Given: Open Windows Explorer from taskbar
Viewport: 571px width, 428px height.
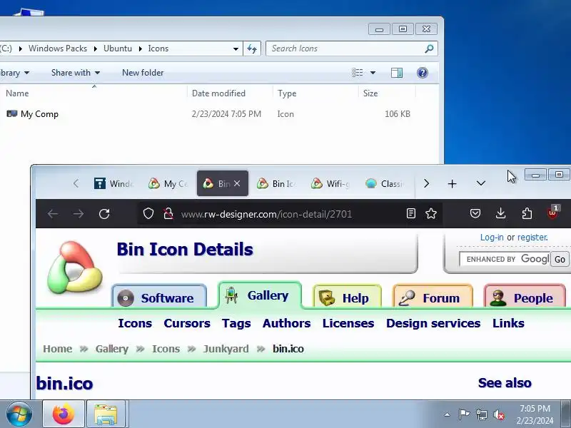Looking at the screenshot, I should [106, 414].
